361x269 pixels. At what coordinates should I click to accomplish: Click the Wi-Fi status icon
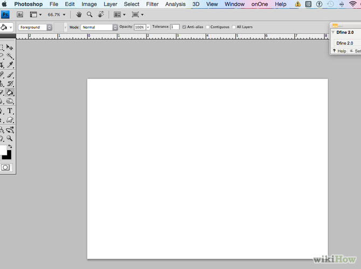tap(352, 4)
